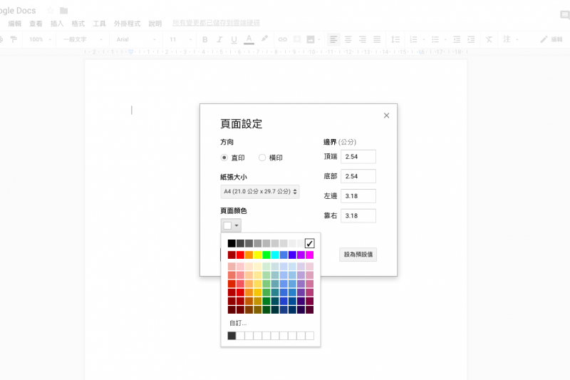Open the text color picker
Screen dimensions: 570x380
pyautogui.click(x=249, y=39)
